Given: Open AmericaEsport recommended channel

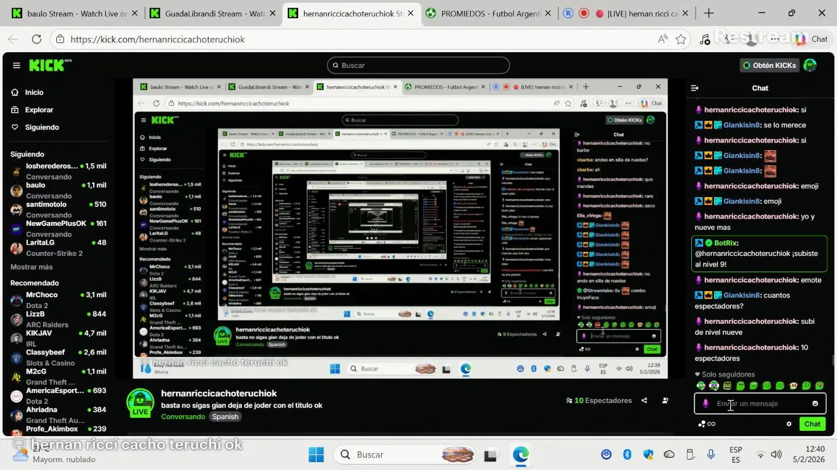Looking at the screenshot, I should (59, 396).
